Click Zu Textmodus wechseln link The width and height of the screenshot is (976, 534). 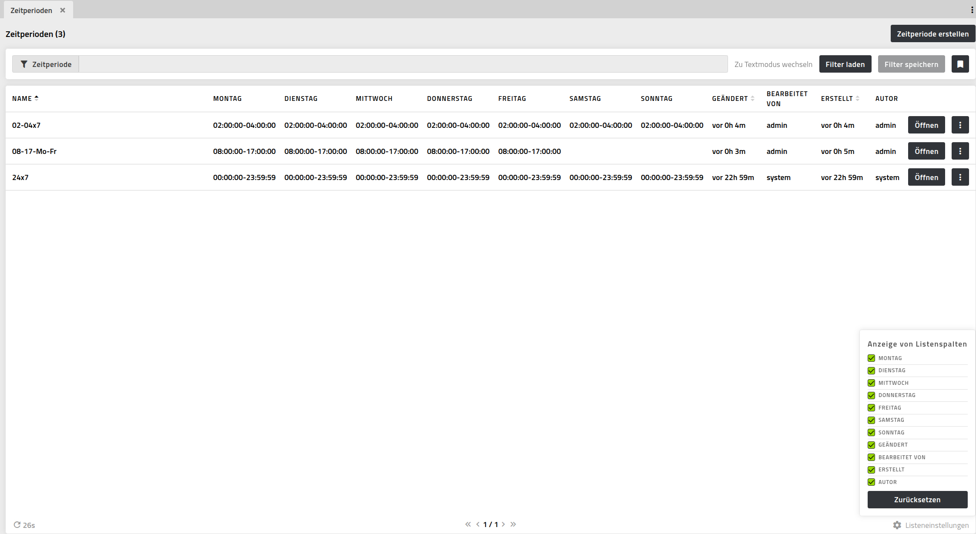tap(773, 64)
